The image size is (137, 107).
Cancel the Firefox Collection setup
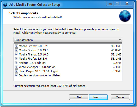click(120, 97)
